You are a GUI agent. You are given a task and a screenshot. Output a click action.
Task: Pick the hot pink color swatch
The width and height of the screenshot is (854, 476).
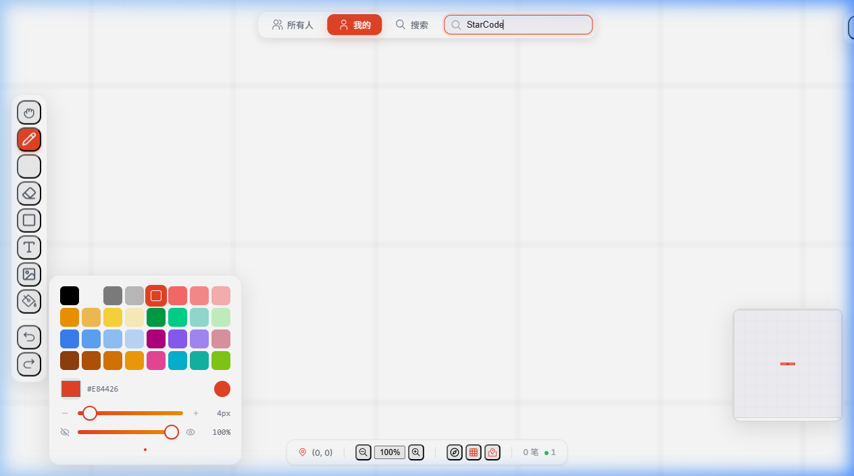point(156,361)
